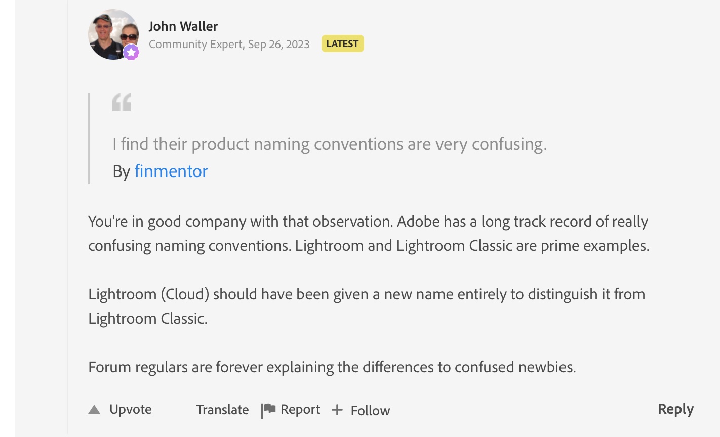Click the Upvote text label
The width and height of the screenshot is (720, 437).
[x=131, y=409]
